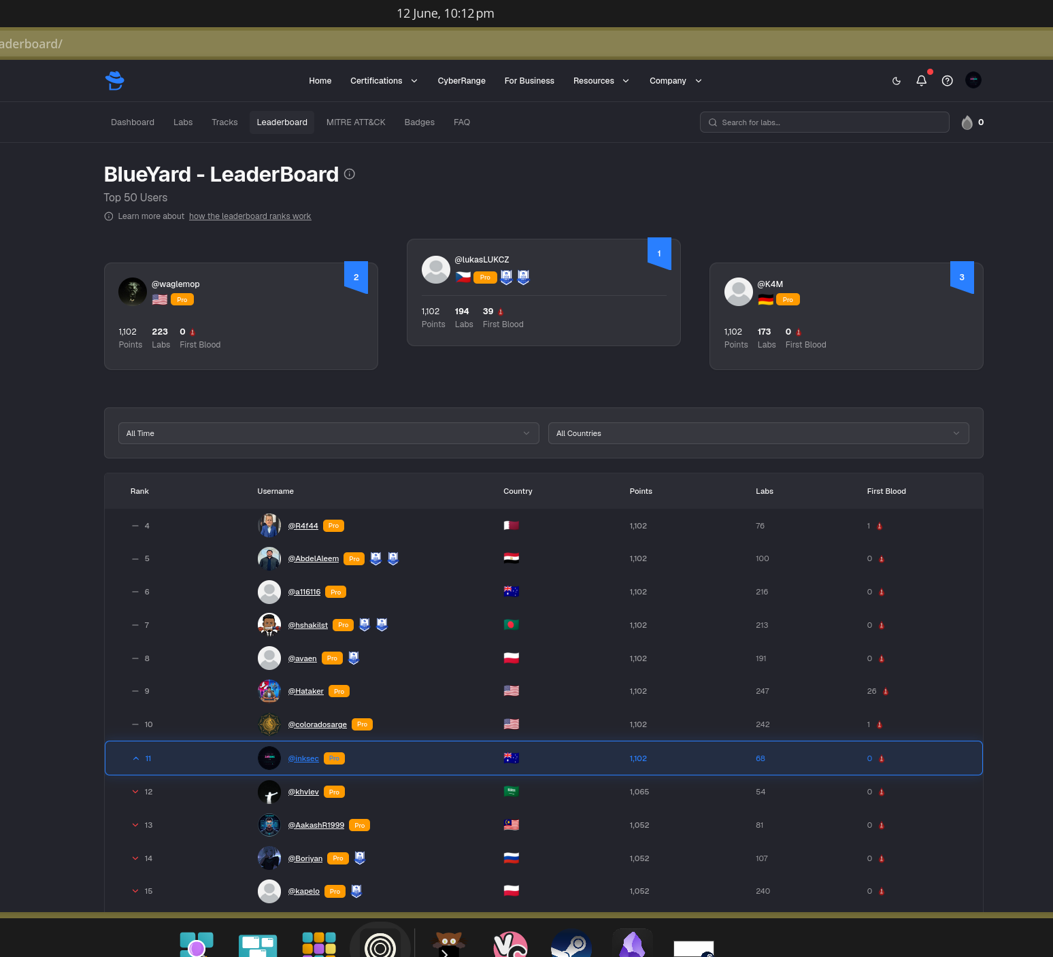
Task: Open the All Time period dropdown
Action: pos(329,433)
